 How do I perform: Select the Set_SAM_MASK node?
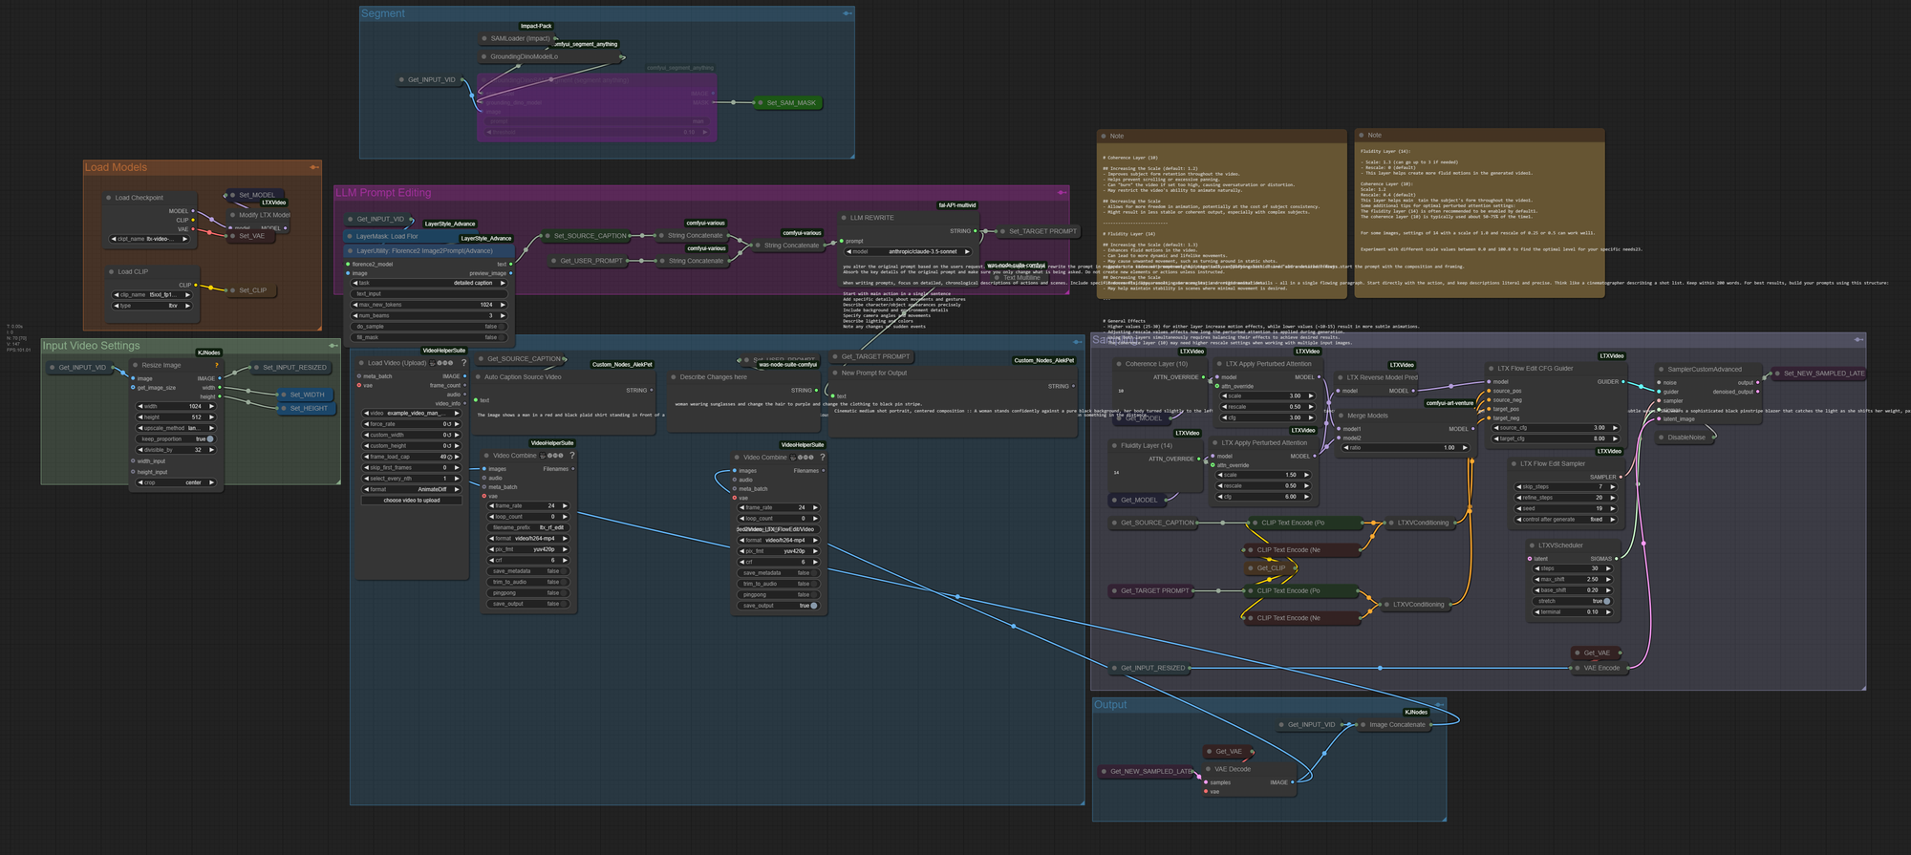789,102
